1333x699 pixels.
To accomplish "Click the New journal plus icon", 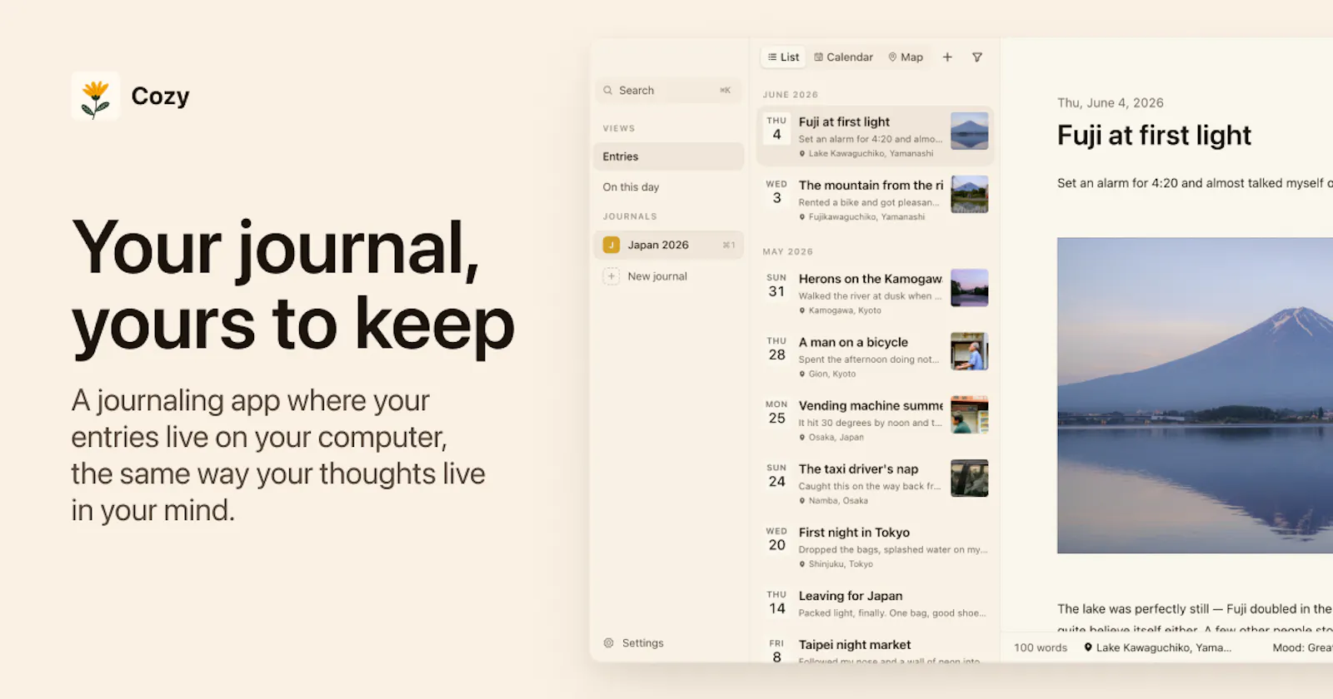I will 612,276.
